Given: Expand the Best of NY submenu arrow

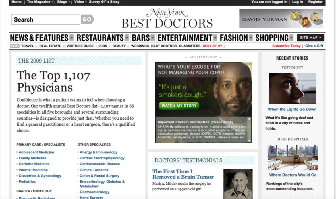Looking at the screenshot, I should click(x=224, y=46).
